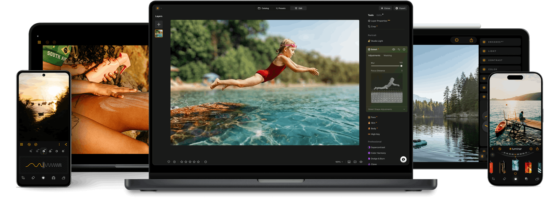551x203 pixels.
Task: Select the Masking tab in Bokeh
Action: (x=388, y=55)
